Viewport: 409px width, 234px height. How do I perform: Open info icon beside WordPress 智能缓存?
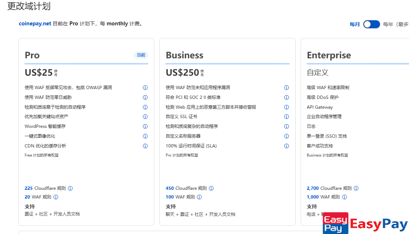tap(145, 126)
